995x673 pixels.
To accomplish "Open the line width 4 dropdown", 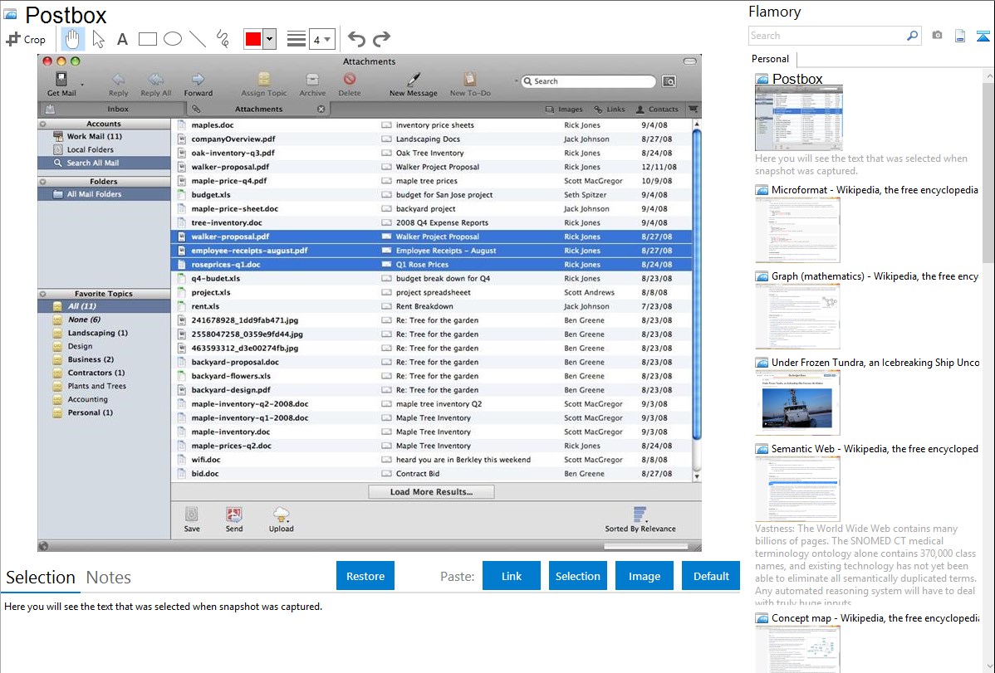I will point(321,39).
